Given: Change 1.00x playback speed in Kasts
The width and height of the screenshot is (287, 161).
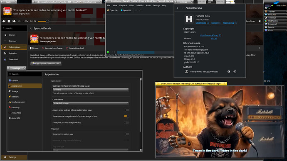Looking at the screenshot, I should click(x=26, y=21).
